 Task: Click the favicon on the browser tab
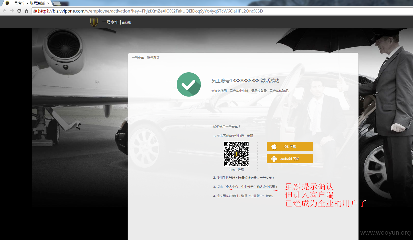(x=7, y=3)
